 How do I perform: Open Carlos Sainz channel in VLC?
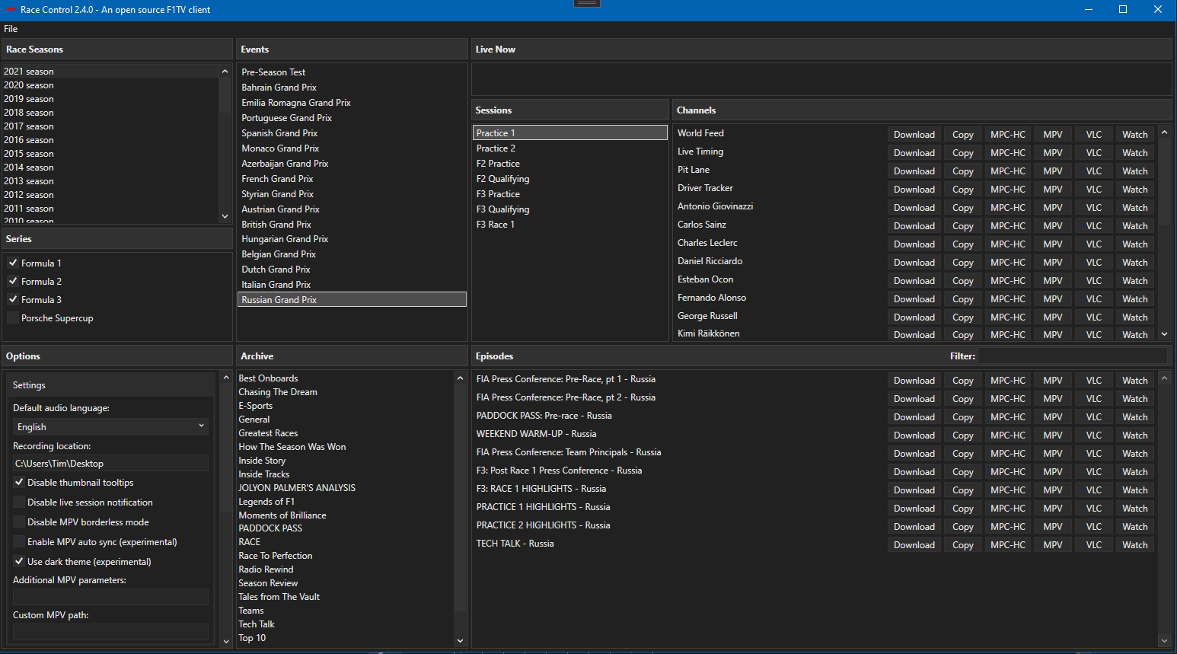1094,225
